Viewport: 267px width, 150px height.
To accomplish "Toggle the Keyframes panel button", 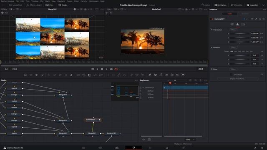I will pyautogui.click(x=220, y=5).
